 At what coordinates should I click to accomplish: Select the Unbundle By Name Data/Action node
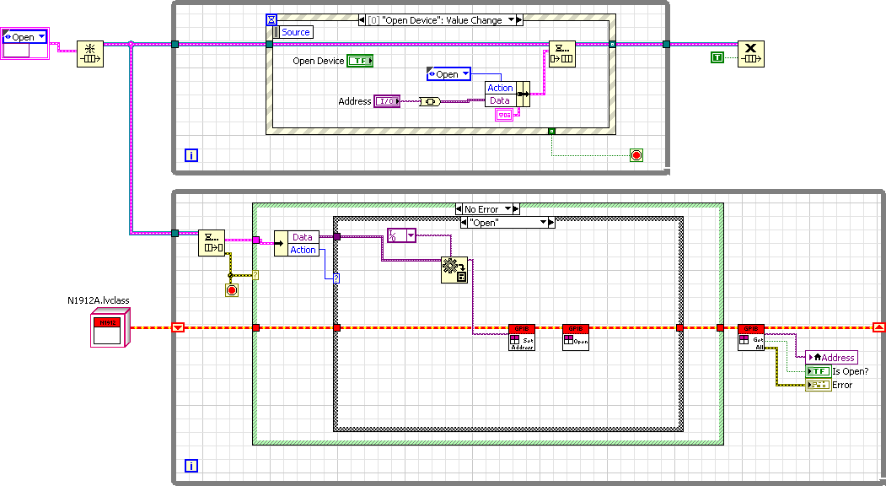[297, 243]
